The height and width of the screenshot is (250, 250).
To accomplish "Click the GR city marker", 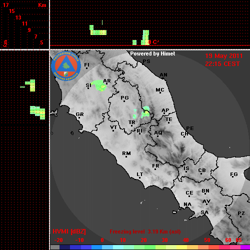I will (x=79, y=117).
